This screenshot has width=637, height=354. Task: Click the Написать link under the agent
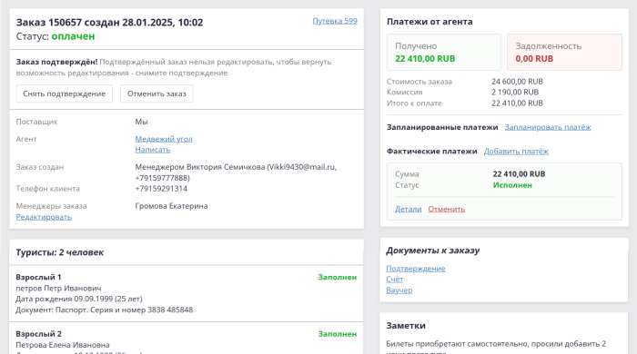(153, 150)
